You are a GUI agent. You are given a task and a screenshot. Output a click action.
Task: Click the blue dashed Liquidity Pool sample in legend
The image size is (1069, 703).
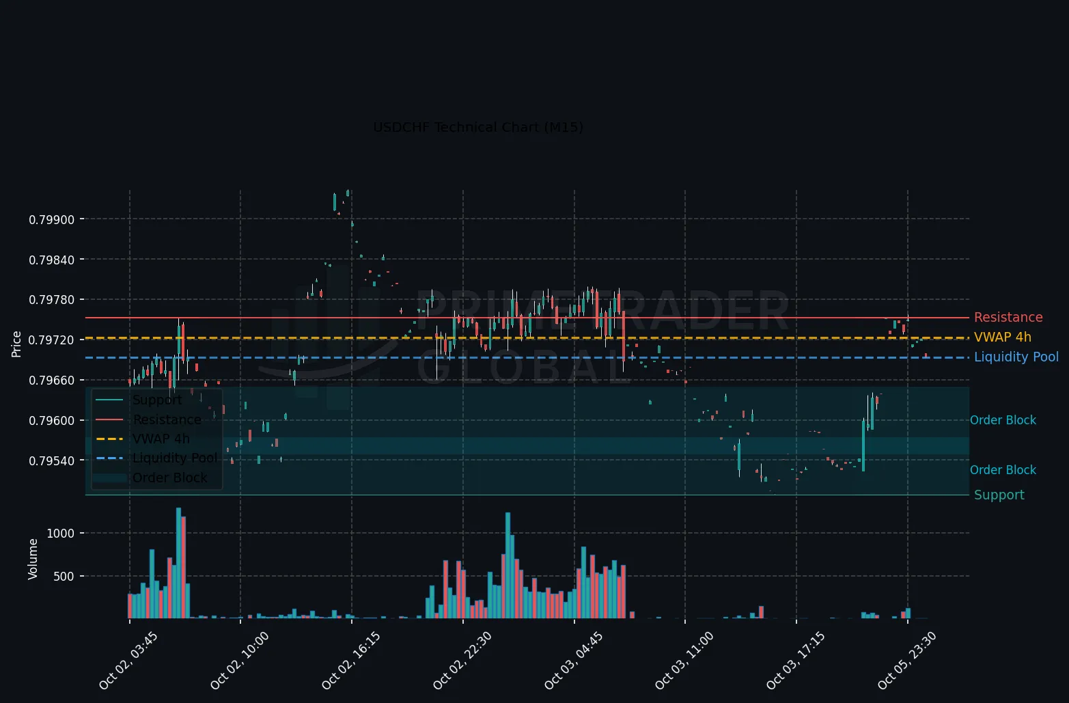tap(109, 458)
